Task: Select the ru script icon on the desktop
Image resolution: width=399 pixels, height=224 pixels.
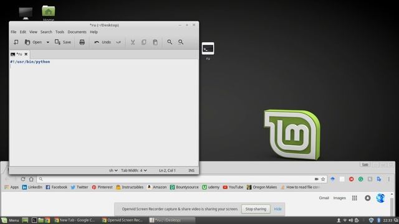Action: [x=208, y=51]
